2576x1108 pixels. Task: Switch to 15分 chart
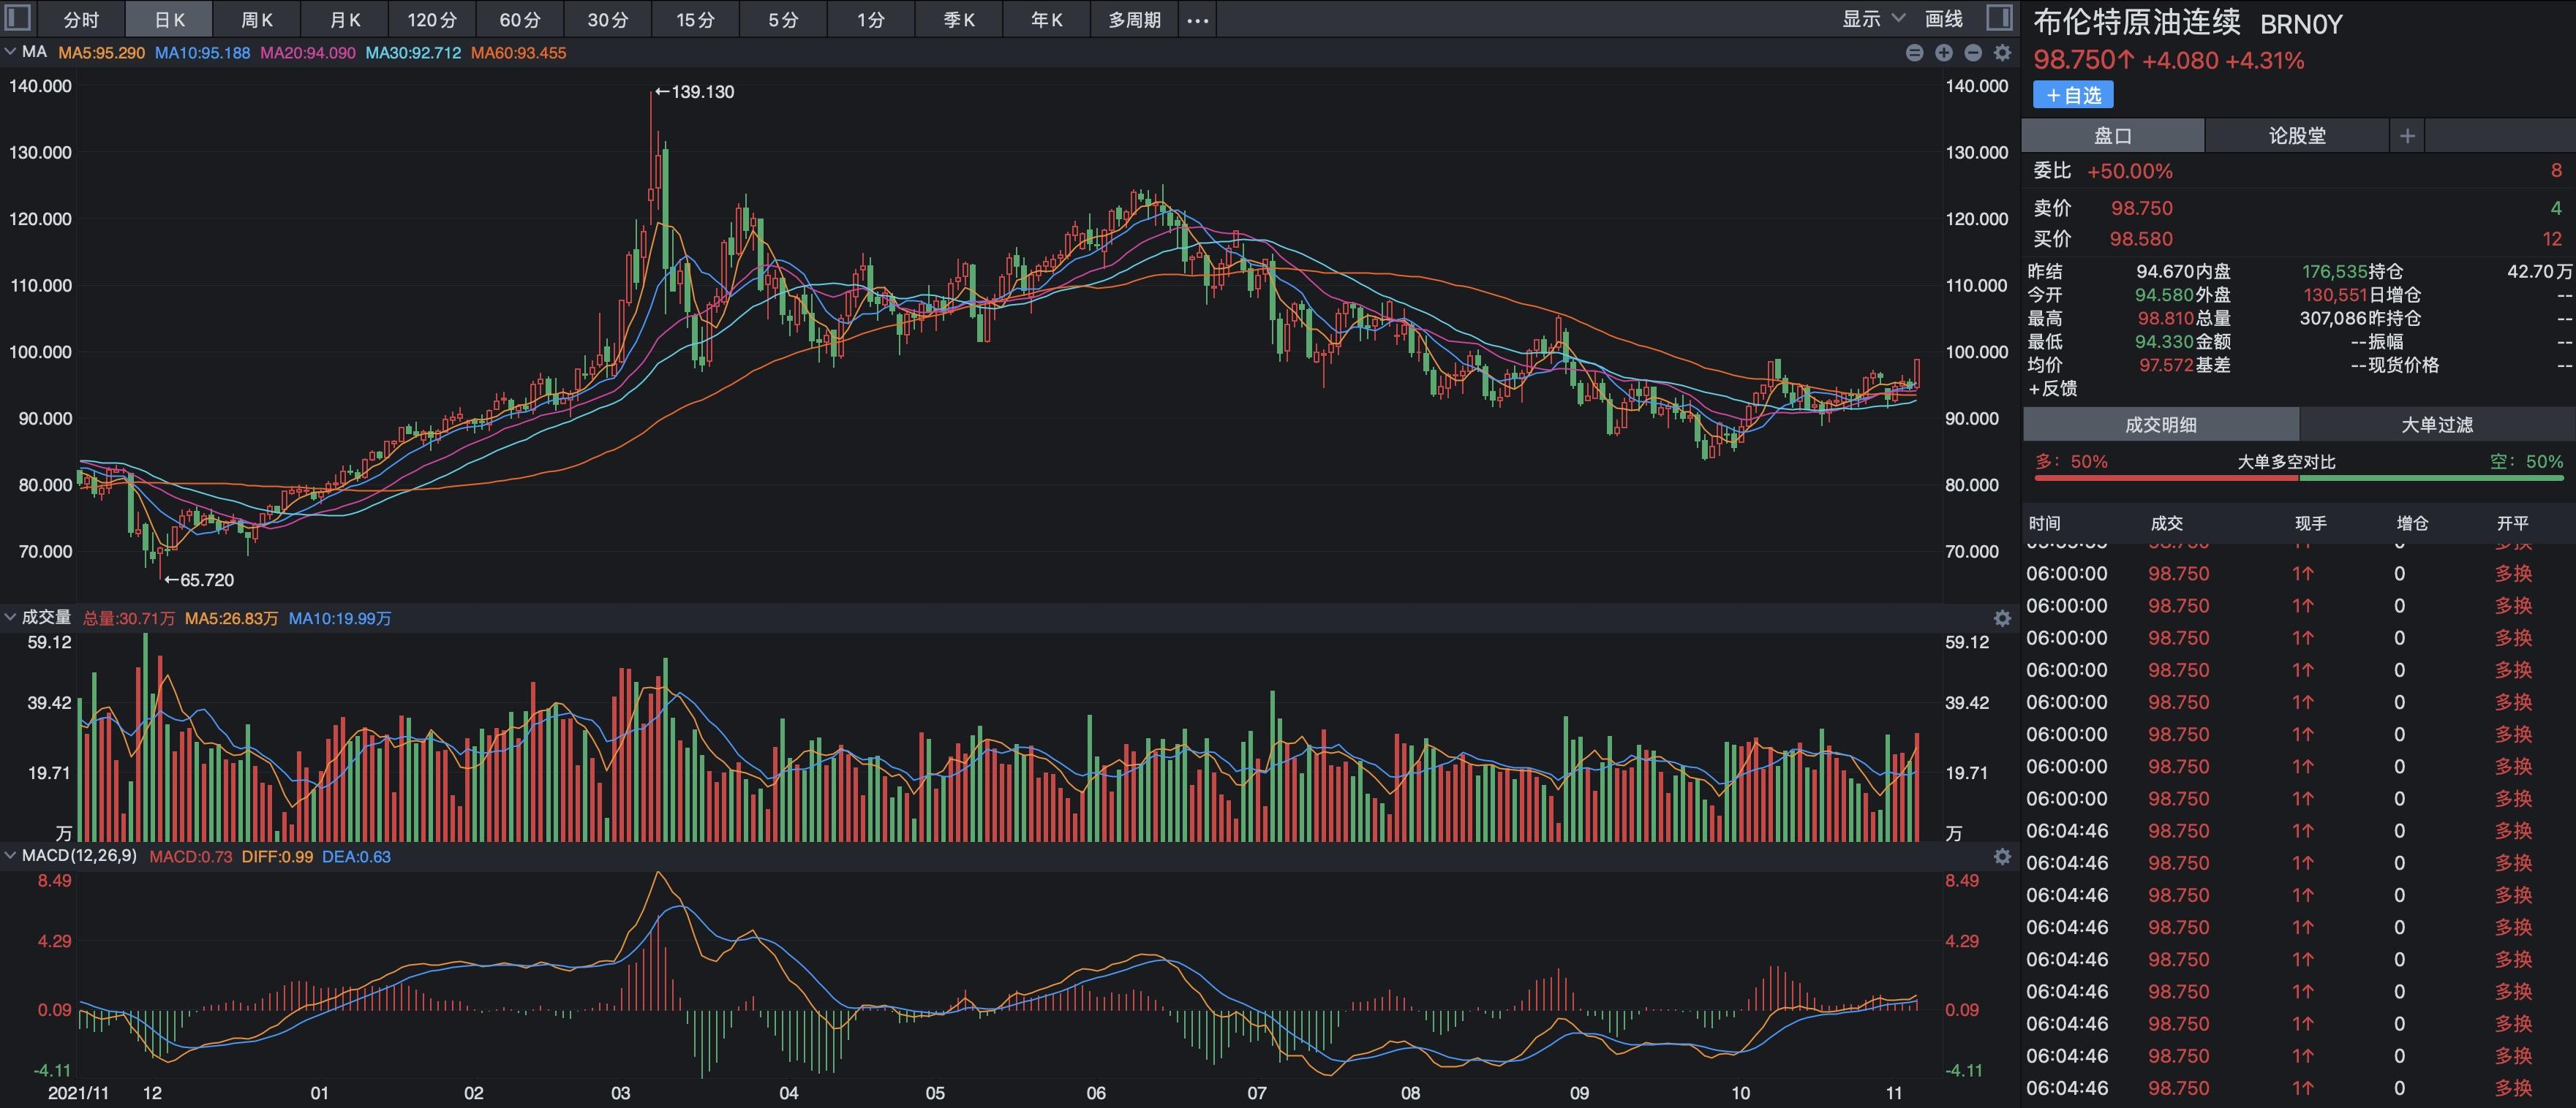click(x=696, y=20)
